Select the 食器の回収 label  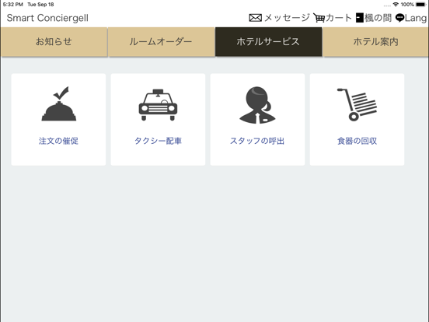[x=357, y=141]
